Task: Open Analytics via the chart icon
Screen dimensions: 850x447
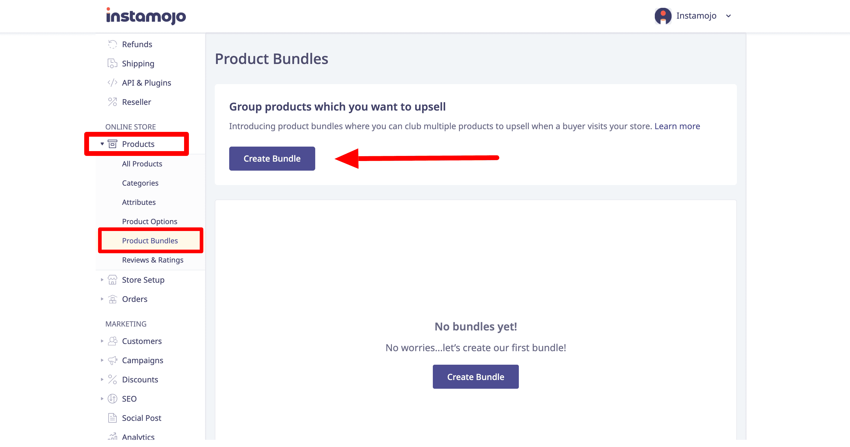Action: point(112,436)
